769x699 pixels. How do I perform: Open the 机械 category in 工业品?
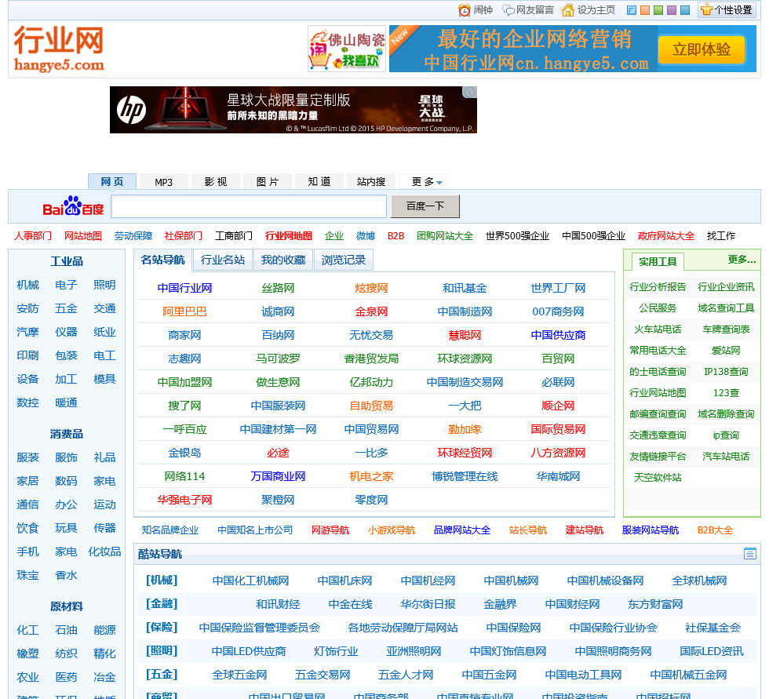(28, 286)
